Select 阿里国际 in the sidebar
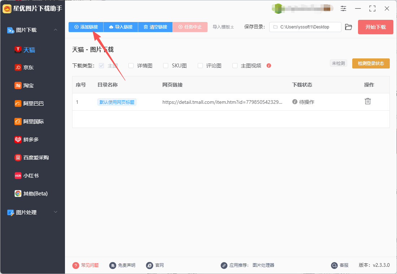Viewport: 397px width, 274px height. pyautogui.click(x=29, y=121)
